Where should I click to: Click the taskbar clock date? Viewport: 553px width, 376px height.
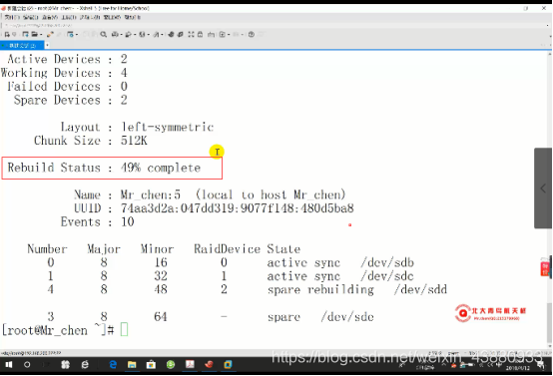coord(518,368)
